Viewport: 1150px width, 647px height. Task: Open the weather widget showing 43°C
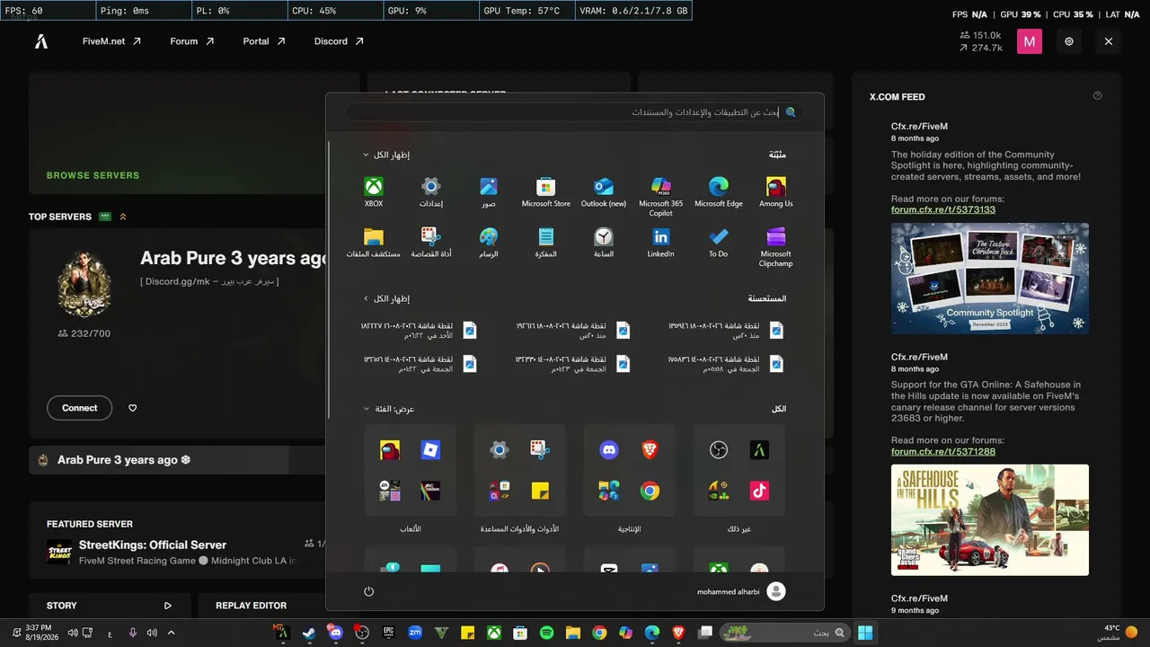(x=1119, y=633)
